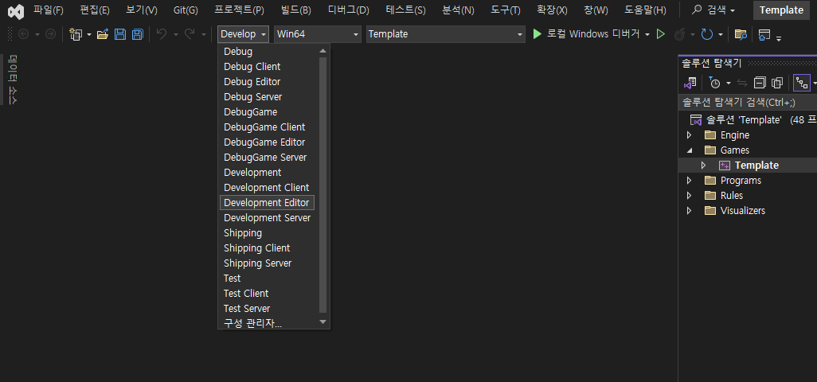This screenshot has width=817, height=382.
Task: Click the window with home icon
Action: click(764, 34)
